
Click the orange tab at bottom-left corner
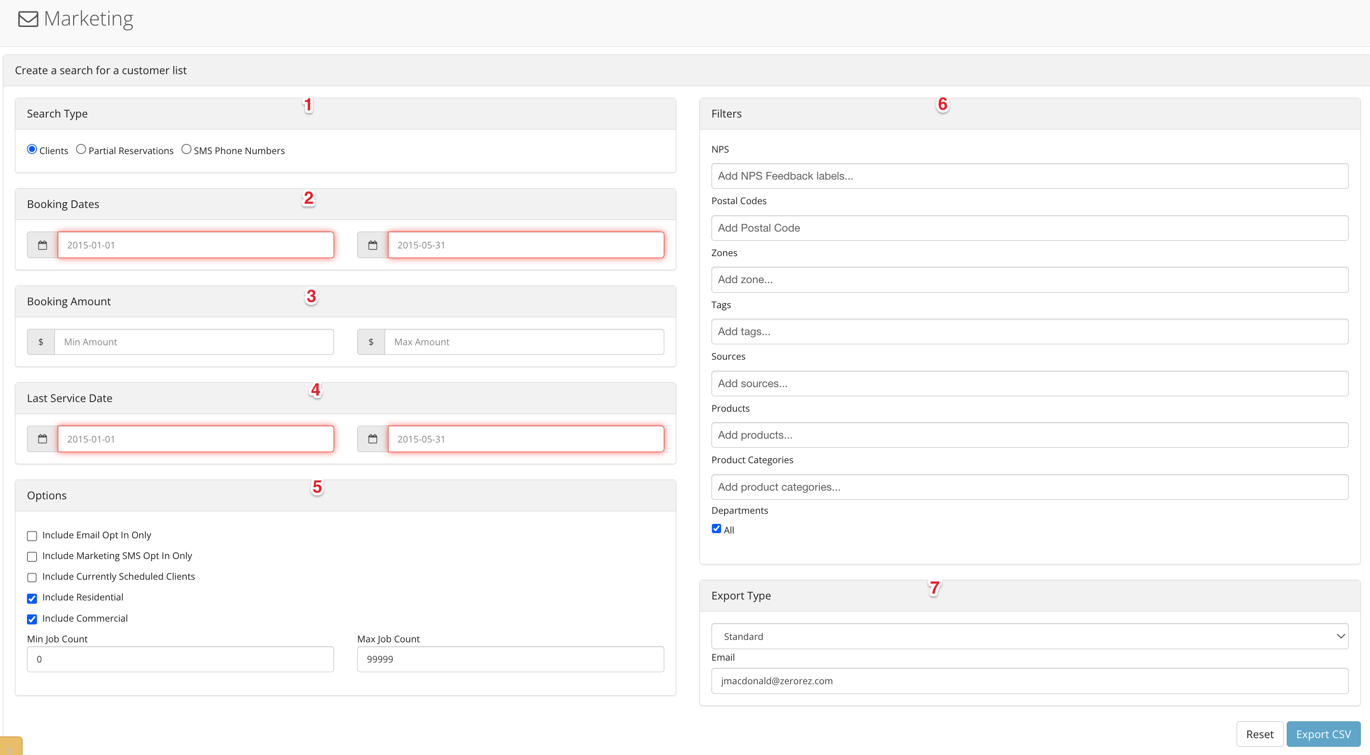pos(11,746)
